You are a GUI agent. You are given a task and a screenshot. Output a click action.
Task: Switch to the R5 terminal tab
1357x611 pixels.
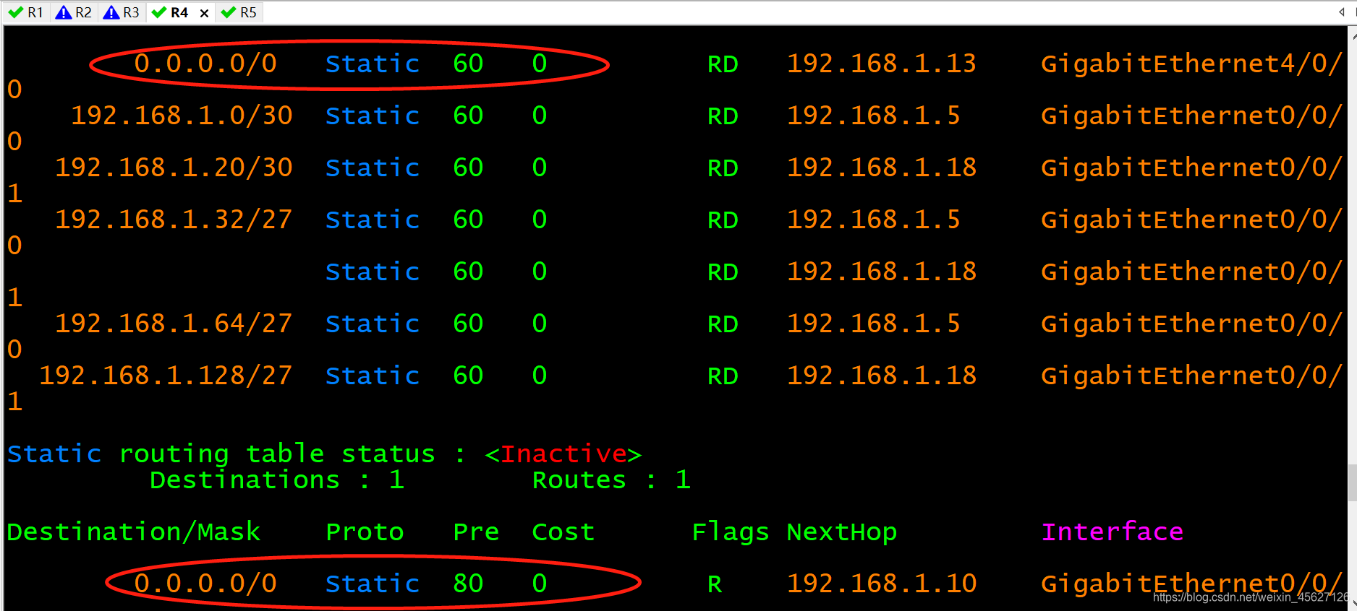[x=239, y=12]
